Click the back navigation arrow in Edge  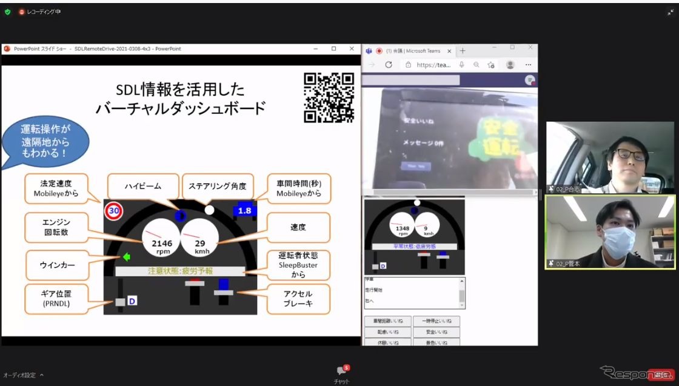372,64
